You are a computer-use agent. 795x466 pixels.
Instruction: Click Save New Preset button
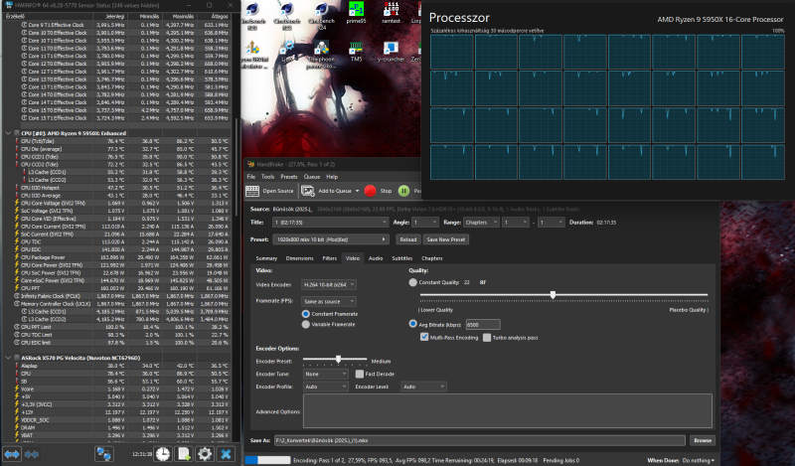pyautogui.click(x=445, y=239)
